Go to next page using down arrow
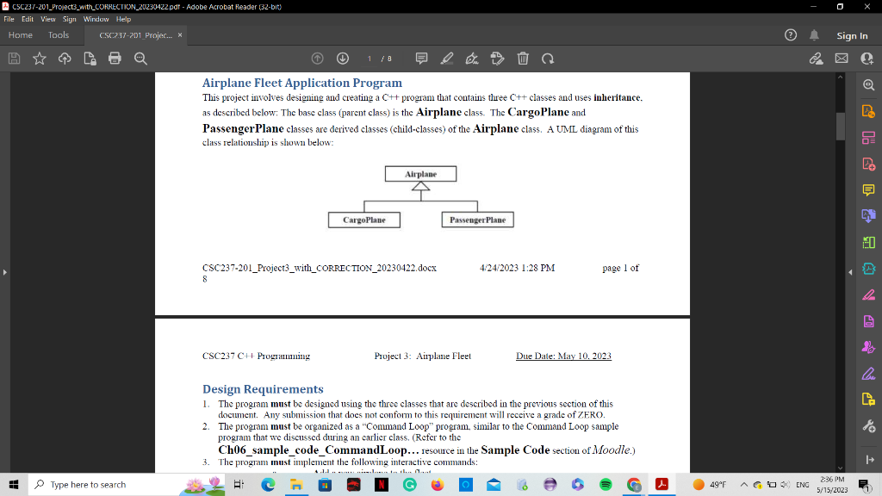 (x=342, y=58)
